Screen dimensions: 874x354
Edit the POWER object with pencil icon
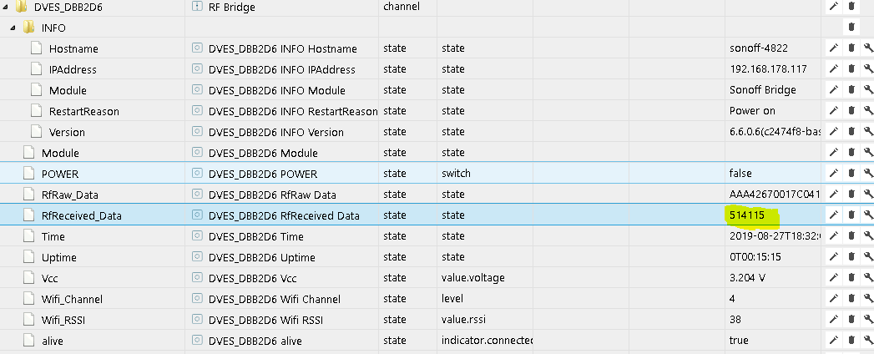tap(833, 174)
